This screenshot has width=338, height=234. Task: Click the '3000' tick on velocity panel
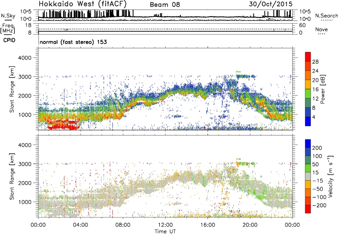(x=25, y=164)
